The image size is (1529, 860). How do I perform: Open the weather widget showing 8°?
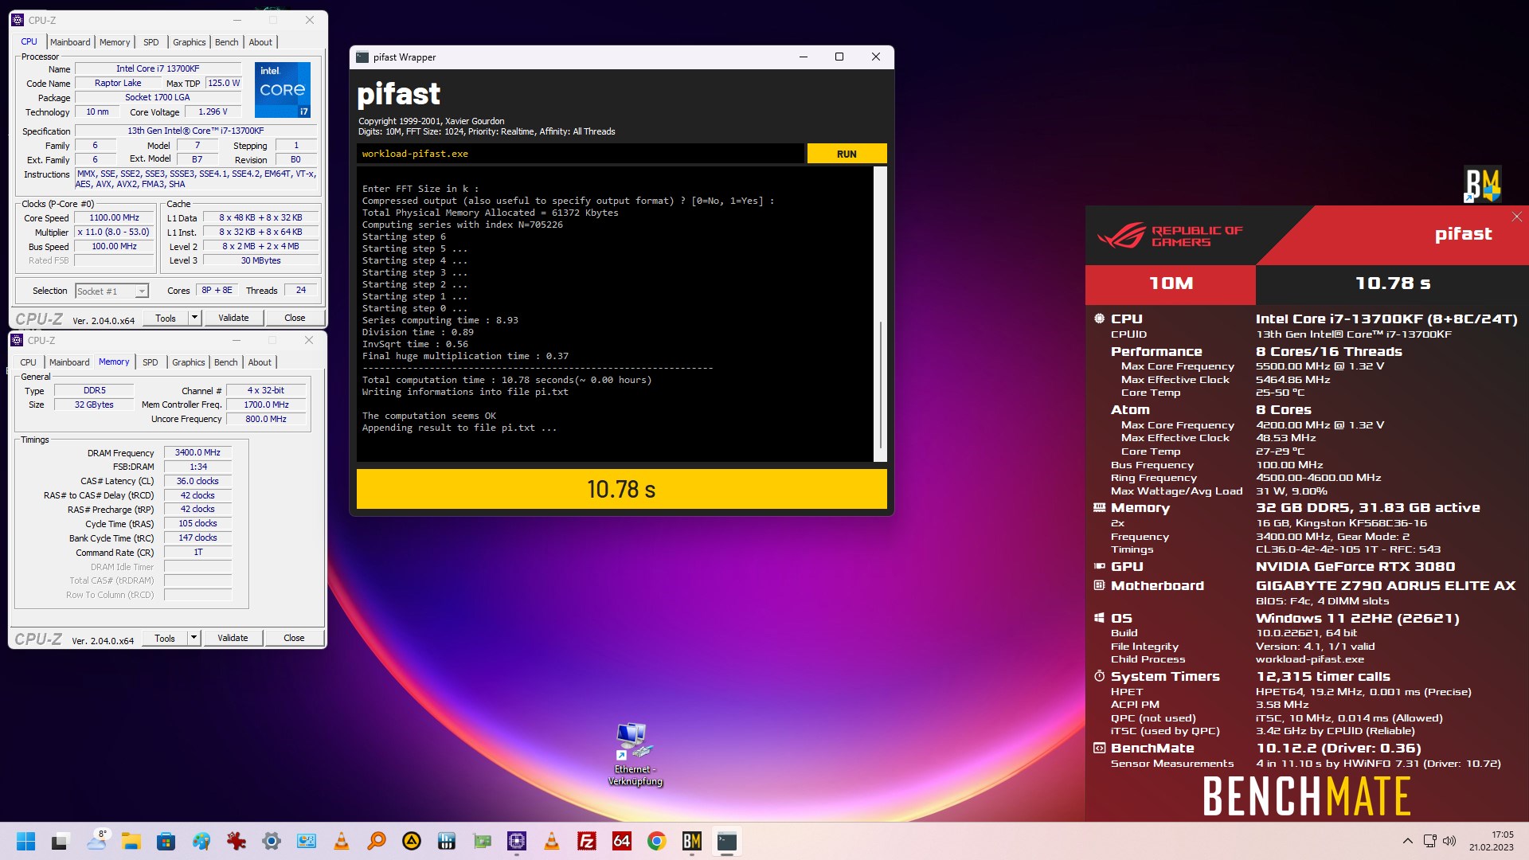(x=97, y=840)
